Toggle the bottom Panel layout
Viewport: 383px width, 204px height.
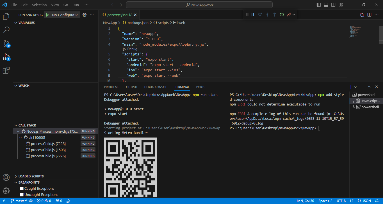326,5
